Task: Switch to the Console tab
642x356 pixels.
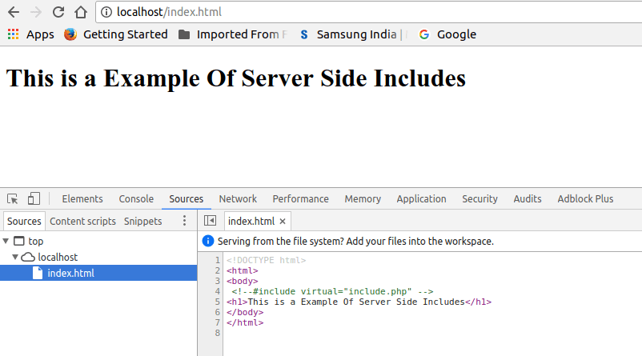Action: click(136, 199)
